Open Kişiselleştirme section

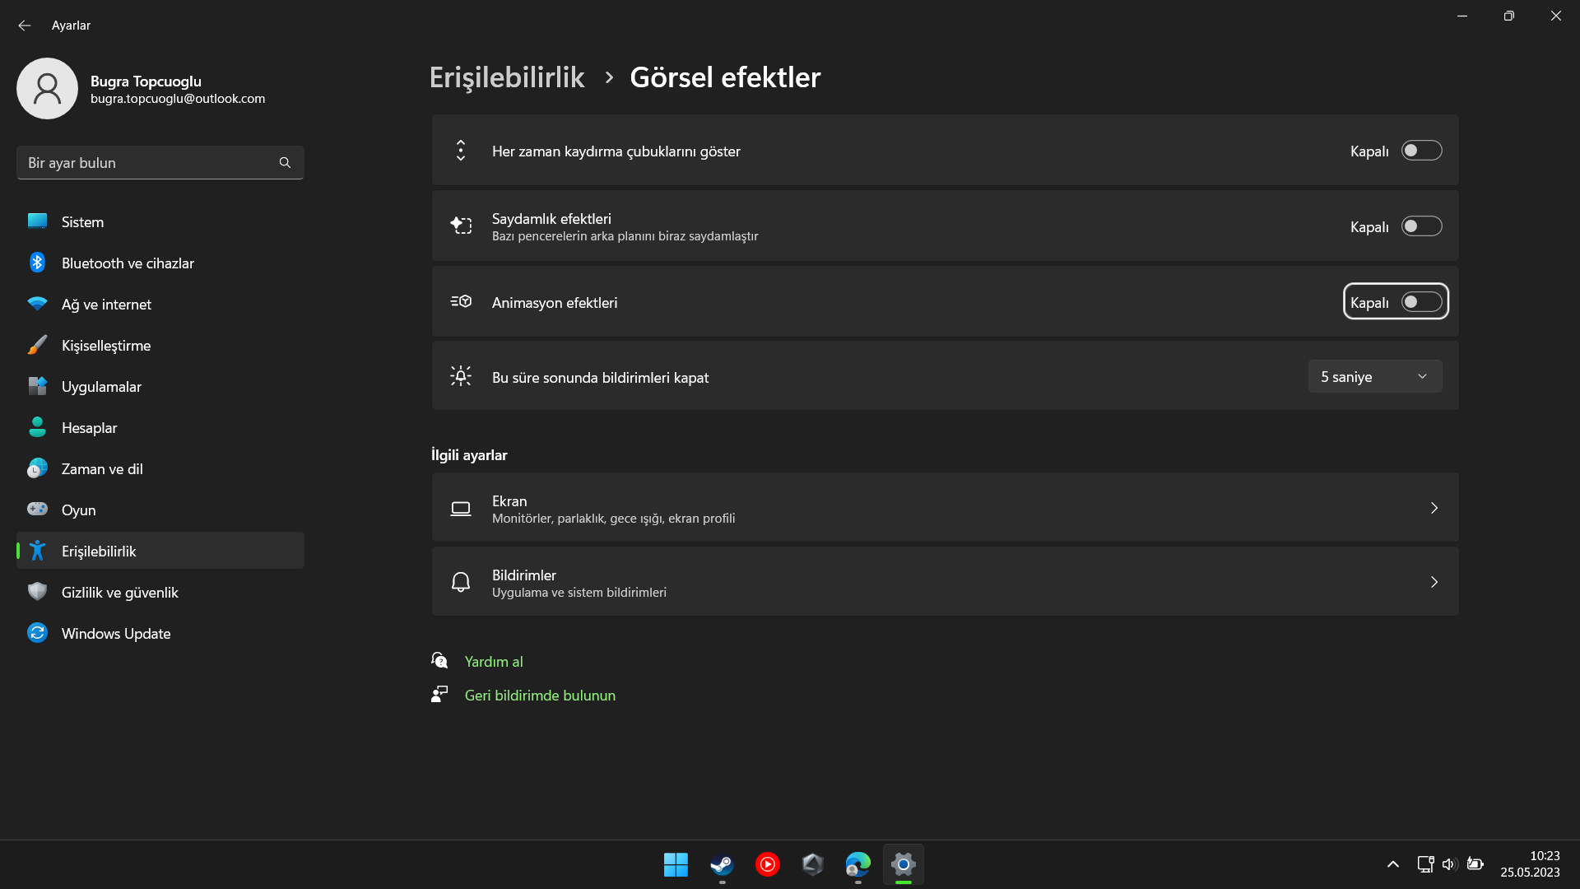pyautogui.click(x=105, y=346)
